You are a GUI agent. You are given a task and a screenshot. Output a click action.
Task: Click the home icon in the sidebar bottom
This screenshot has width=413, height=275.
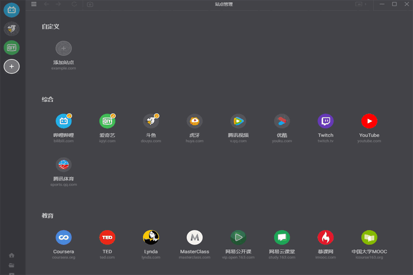(11, 255)
